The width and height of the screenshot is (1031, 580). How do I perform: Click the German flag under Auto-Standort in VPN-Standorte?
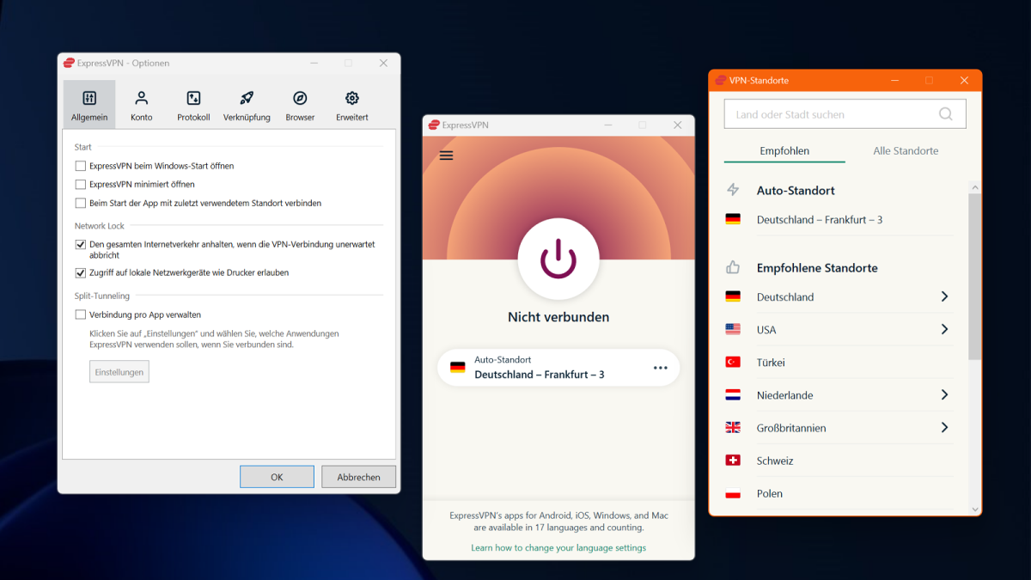[x=733, y=219]
